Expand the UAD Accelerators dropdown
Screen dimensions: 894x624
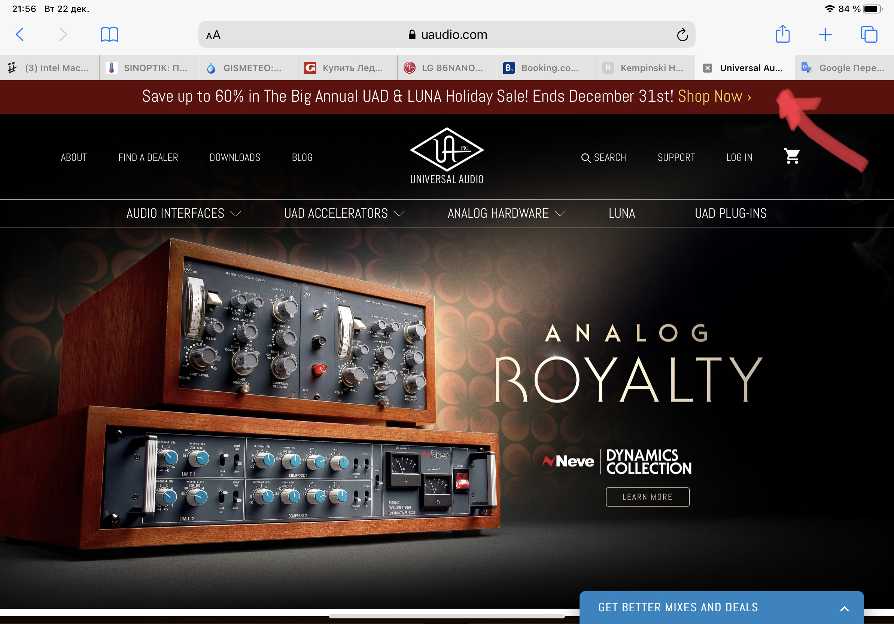(344, 213)
